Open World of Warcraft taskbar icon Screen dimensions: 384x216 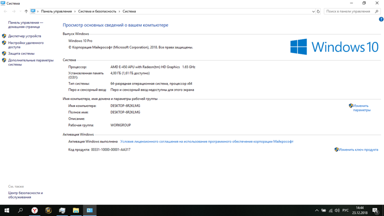(x=48, y=210)
